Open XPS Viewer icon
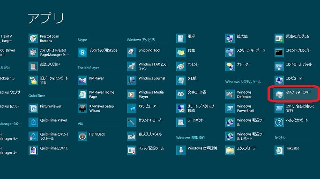The width and height of the screenshot is (320, 179). pos(132,108)
